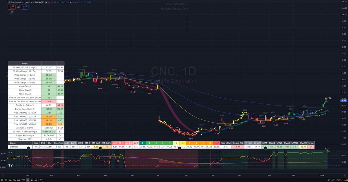Click the TradingView logo in indicator pane

(x=11, y=166)
